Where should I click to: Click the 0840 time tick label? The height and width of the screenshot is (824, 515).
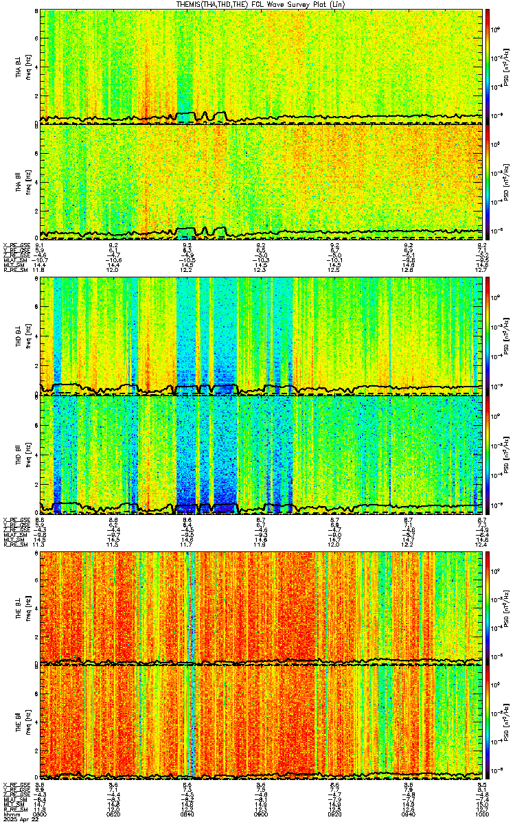click(x=187, y=814)
